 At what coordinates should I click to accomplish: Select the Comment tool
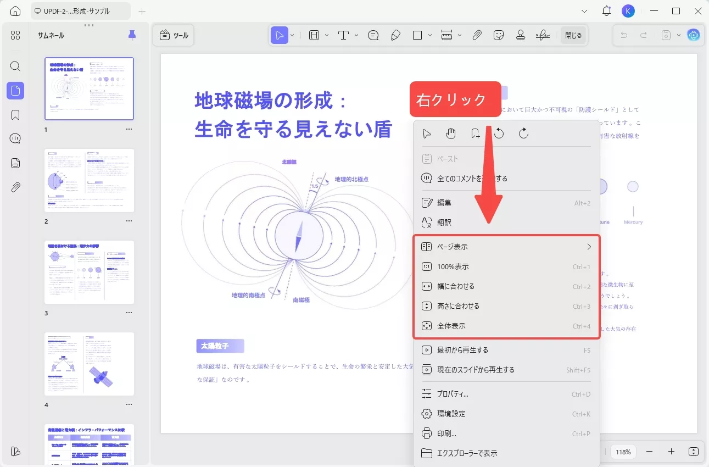click(373, 35)
